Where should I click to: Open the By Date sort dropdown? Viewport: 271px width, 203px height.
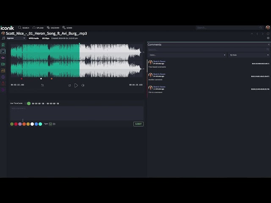click(x=249, y=55)
